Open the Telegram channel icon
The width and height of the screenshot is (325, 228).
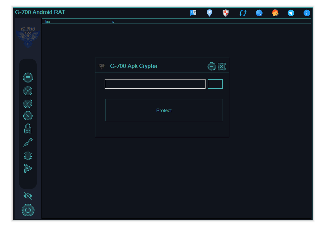tap(291, 13)
